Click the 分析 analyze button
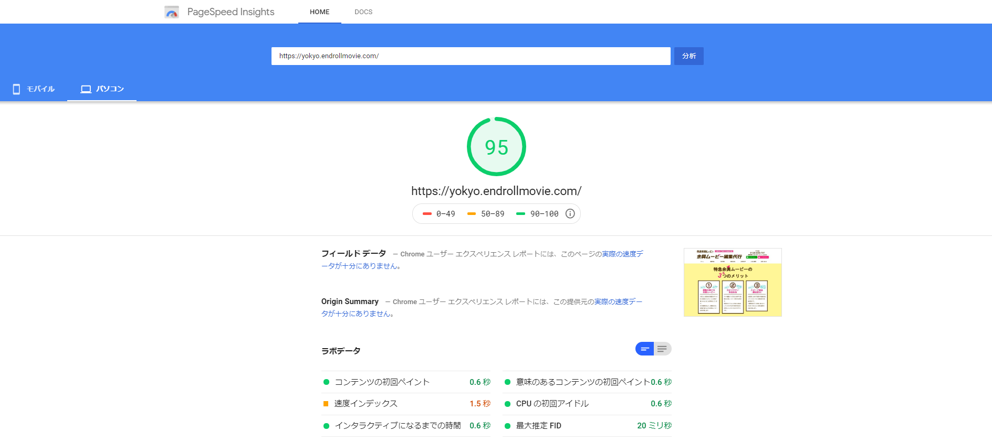992x442 pixels. [x=689, y=56]
